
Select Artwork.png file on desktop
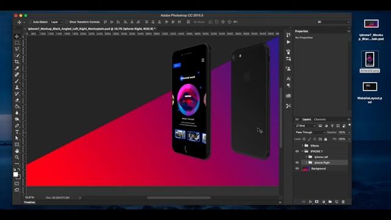(370, 62)
